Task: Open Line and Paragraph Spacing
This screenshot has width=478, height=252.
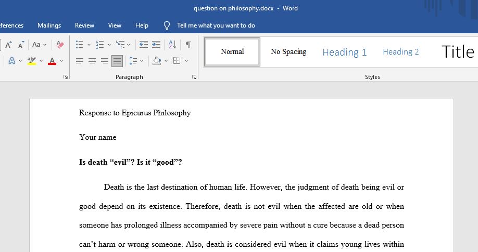Action: click(133, 61)
